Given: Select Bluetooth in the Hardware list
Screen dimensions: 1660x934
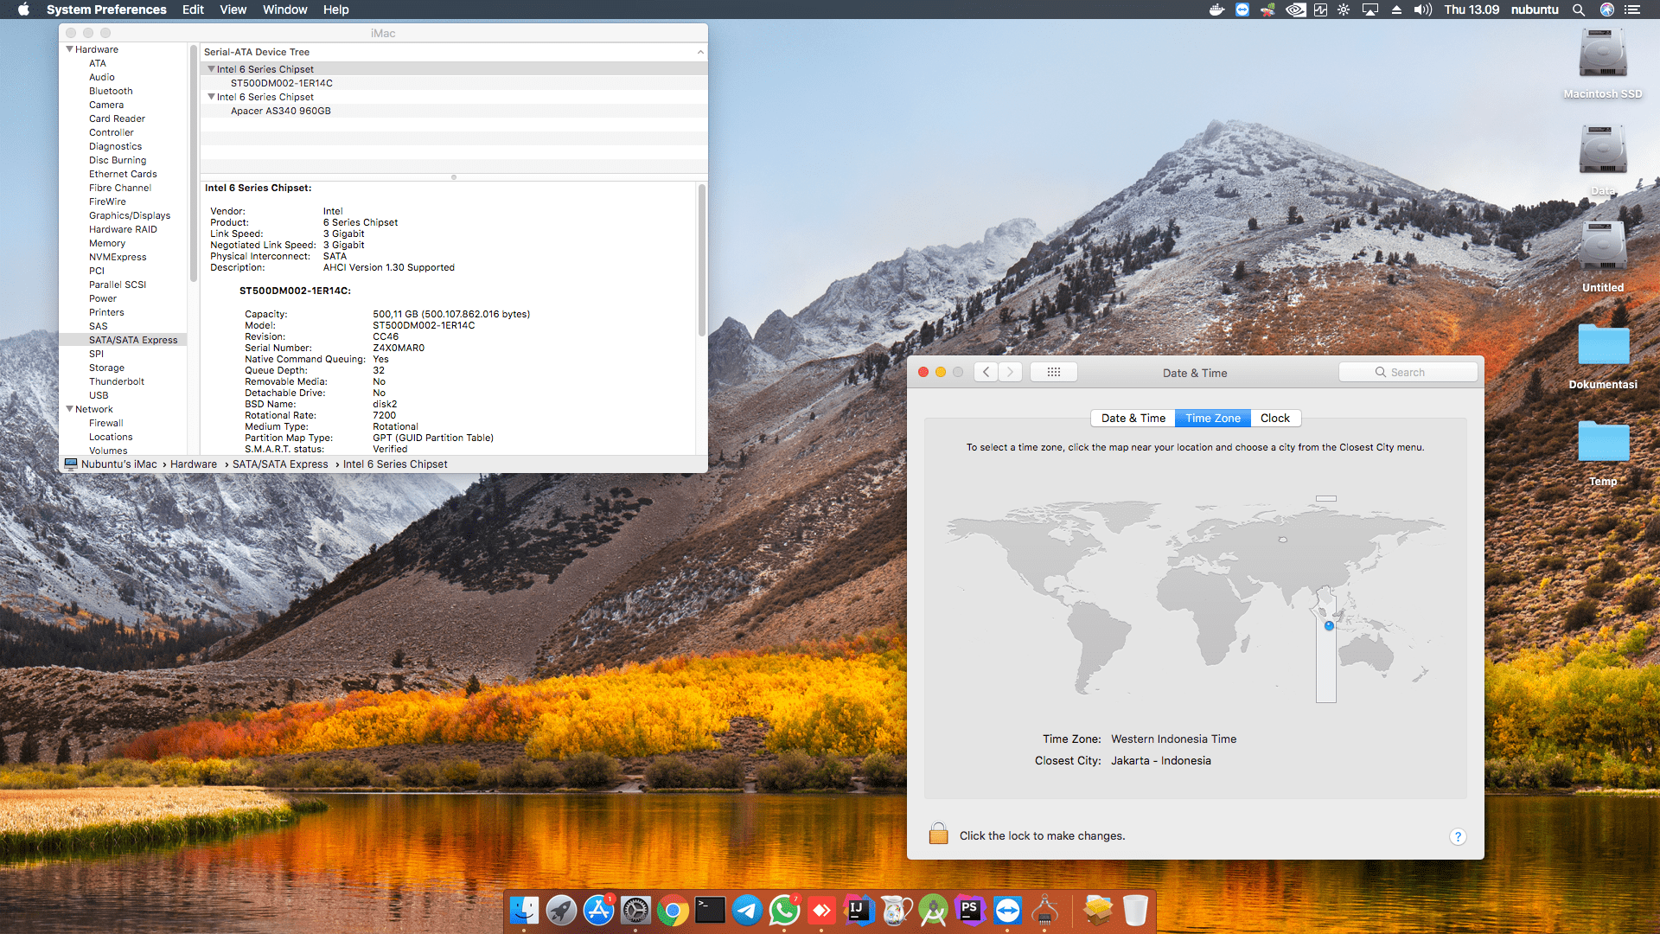Looking at the screenshot, I should tap(111, 91).
